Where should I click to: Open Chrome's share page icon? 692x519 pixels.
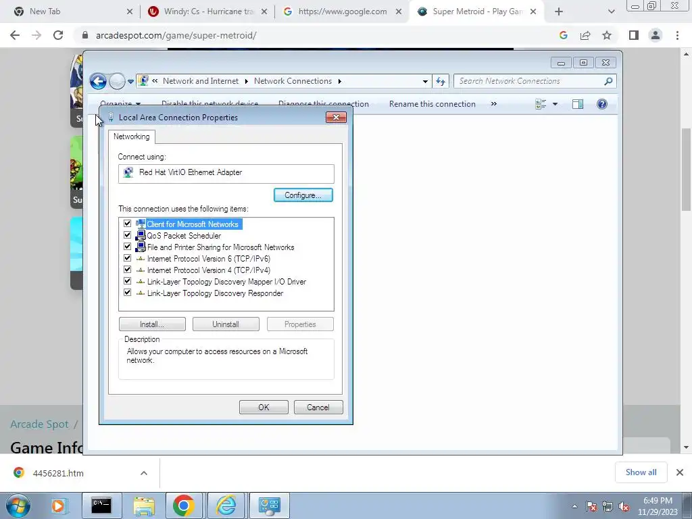click(x=585, y=35)
